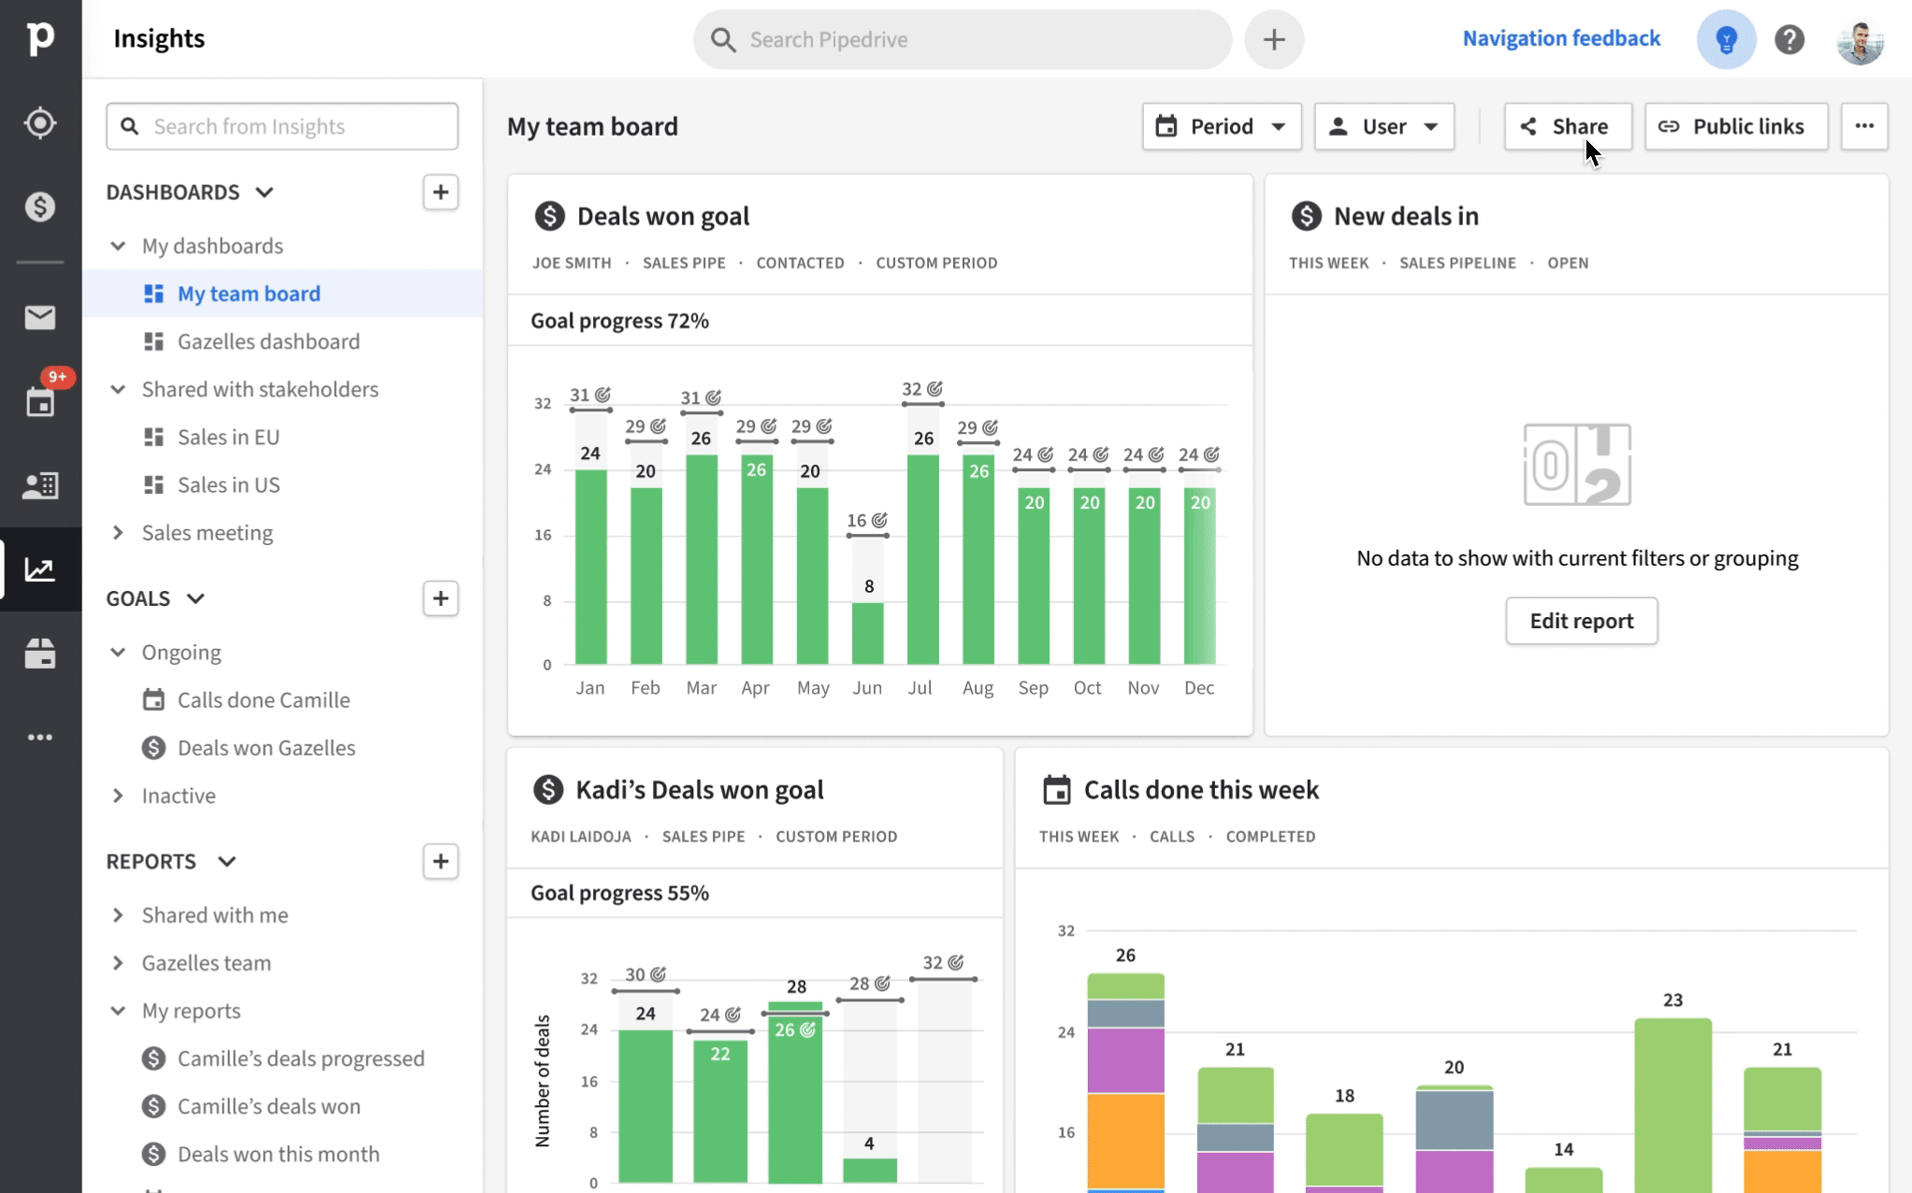Viewport: 1912px width, 1193px height.
Task: Open the Deals dollar icon in sidebar
Action: pos(40,207)
